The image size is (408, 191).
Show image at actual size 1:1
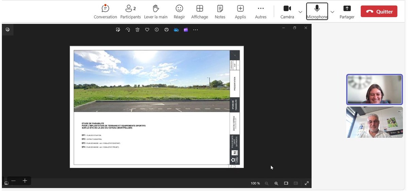coord(295,183)
